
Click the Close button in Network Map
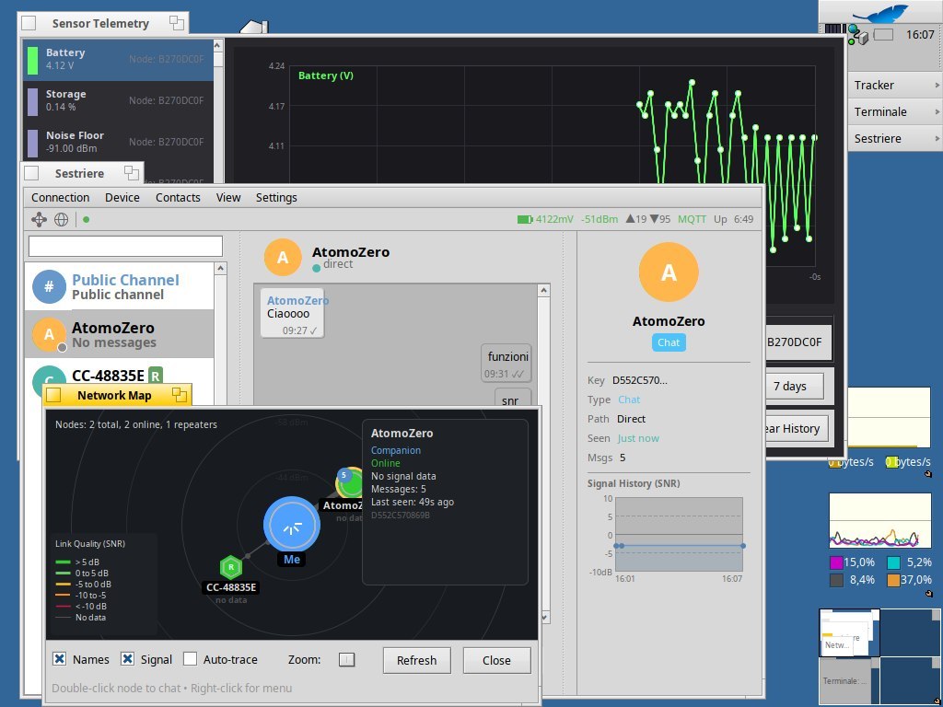click(x=496, y=660)
